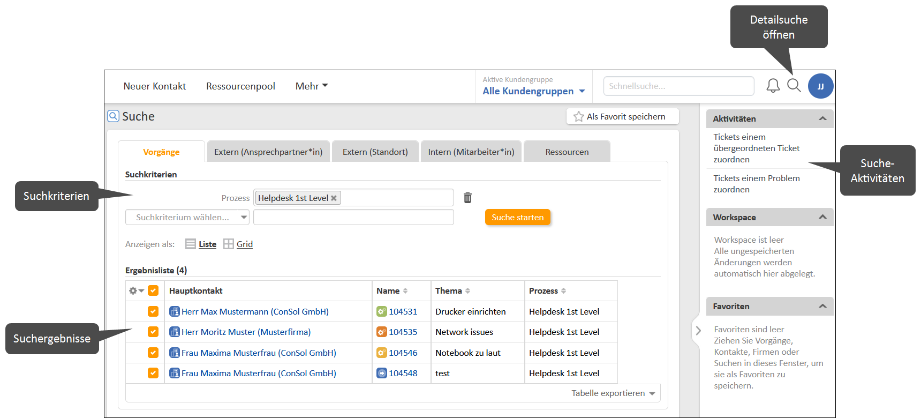Switch to Intern (Mitarbeiter*in) tab
The width and height of the screenshot is (921, 418).
(x=471, y=152)
